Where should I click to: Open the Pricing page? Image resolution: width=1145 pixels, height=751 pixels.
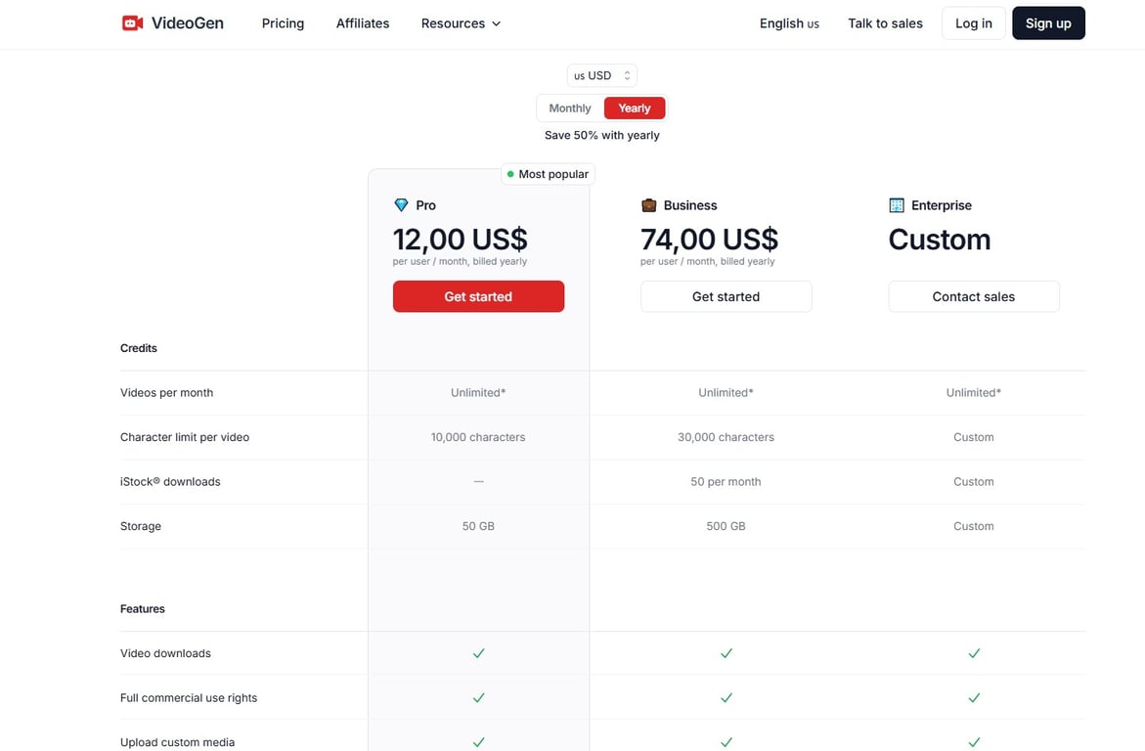point(283,23)
